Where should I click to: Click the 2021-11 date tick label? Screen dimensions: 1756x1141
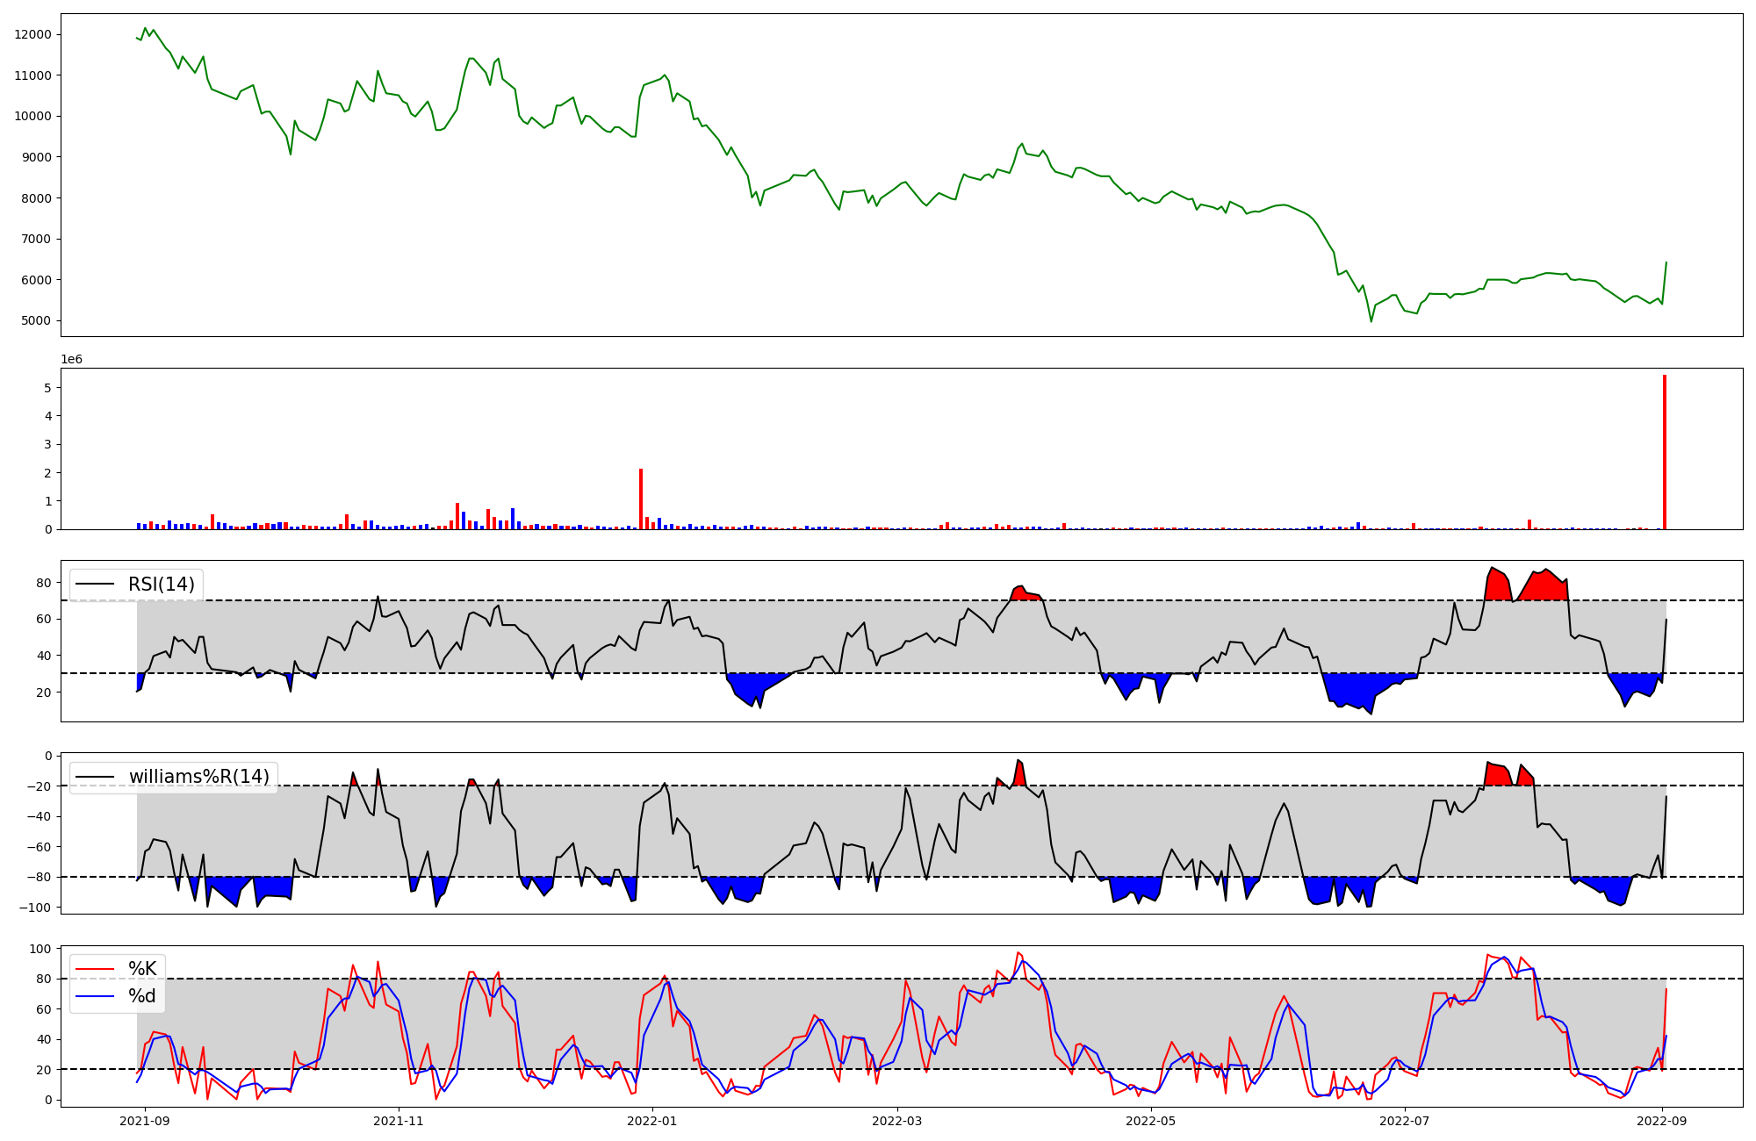pyautogui.click(x=399, y=1121)
